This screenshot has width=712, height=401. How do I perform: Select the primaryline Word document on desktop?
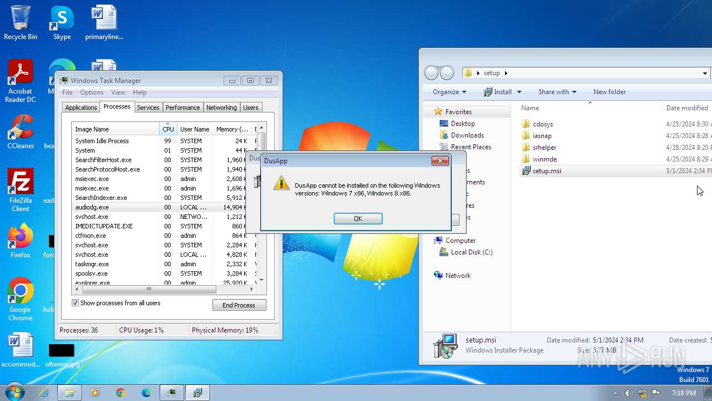[104, 23]
